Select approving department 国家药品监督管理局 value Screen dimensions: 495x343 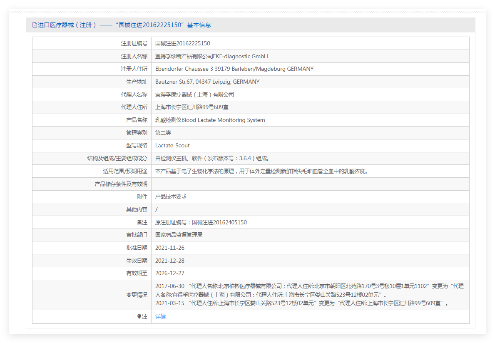(x=179, y=235)
